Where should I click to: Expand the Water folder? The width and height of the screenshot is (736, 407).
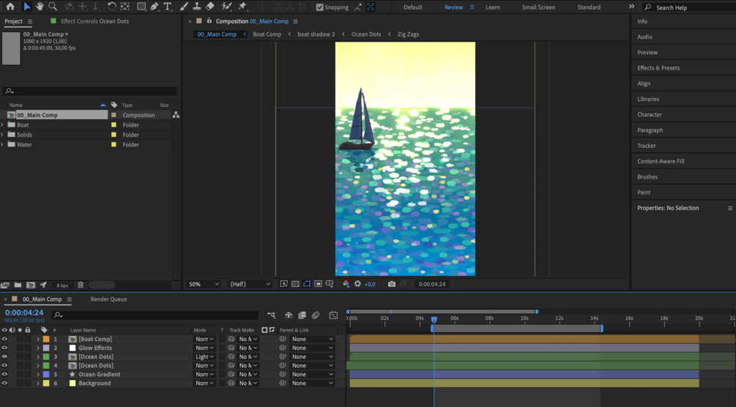(2, 145)
